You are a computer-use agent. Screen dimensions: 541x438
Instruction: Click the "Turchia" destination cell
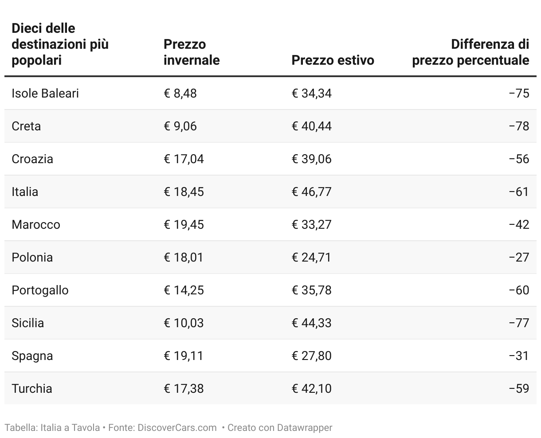click(x=32, y=389)
